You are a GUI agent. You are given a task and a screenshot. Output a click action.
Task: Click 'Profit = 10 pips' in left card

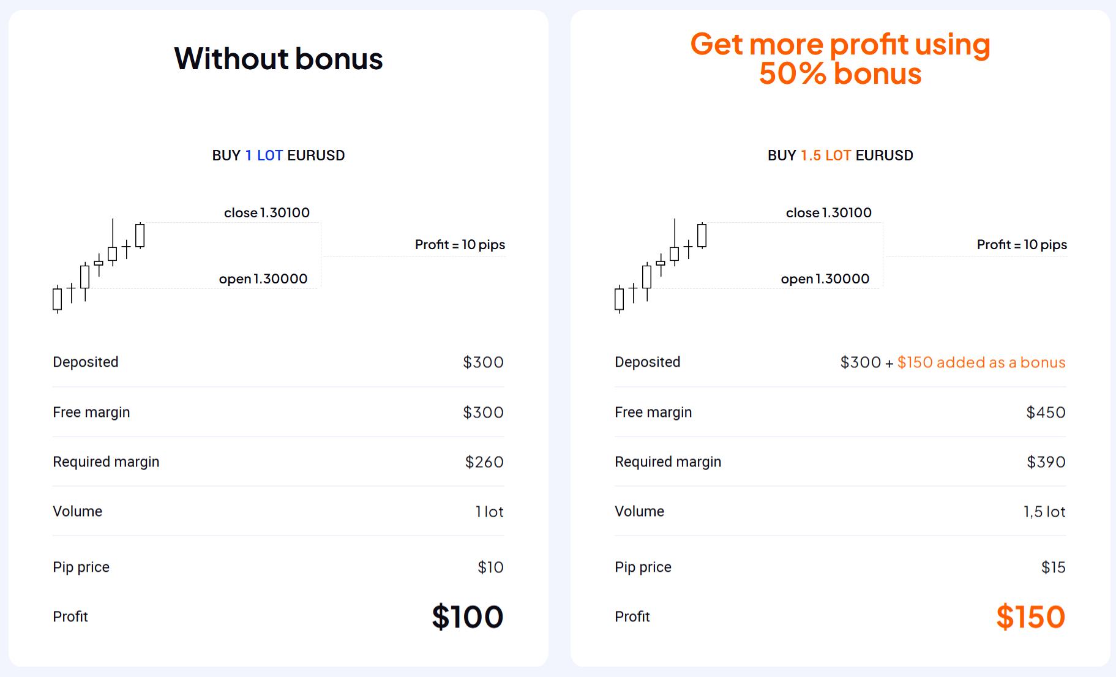[x=460, y=245]
